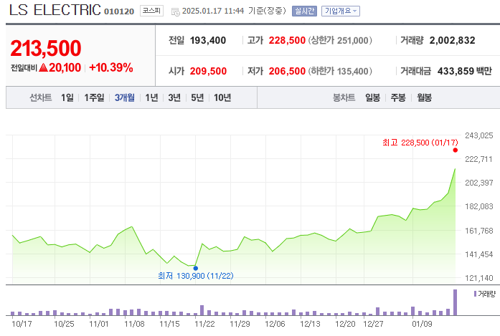This screenshot has width=500, height=336.
Task: Show the 주봉 candlestick chart
Action: [398, 97]
